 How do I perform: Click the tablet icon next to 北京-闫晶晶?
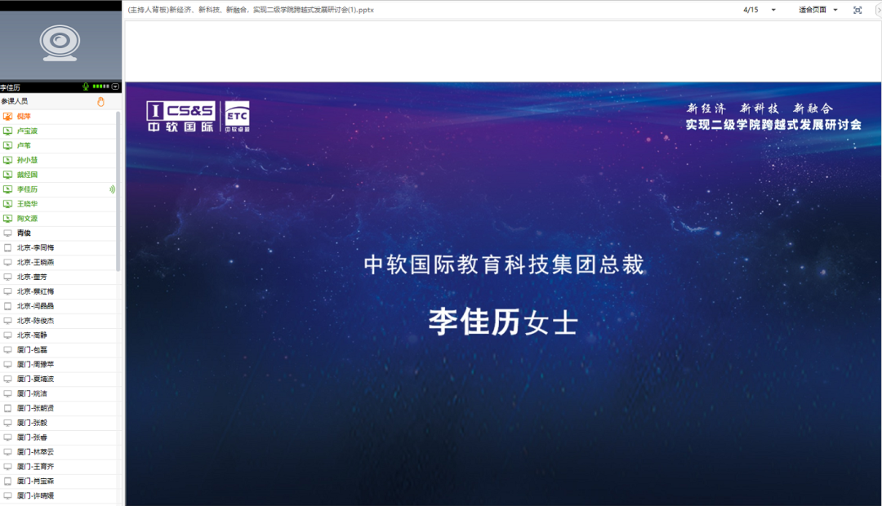click(x=8, y=306)
